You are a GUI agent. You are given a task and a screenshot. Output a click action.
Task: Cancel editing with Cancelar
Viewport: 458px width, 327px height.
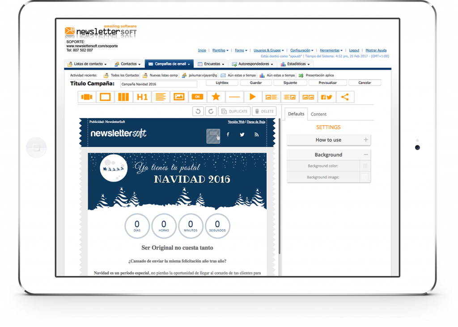click(x=365, y=83)
